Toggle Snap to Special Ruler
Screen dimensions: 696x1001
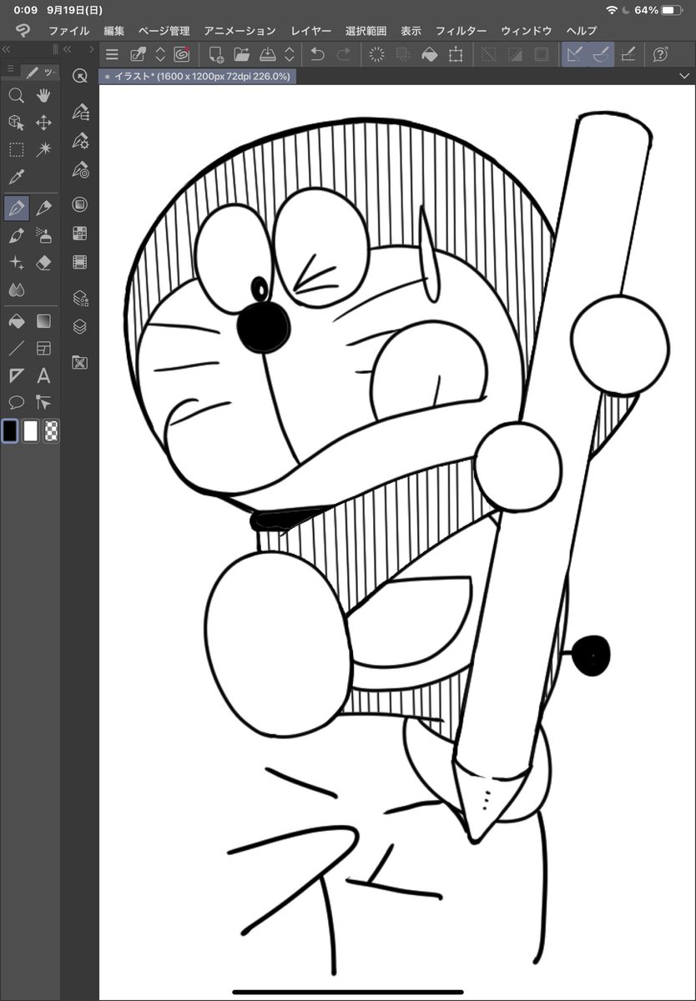pyautogui.click(x=601, y=55)
